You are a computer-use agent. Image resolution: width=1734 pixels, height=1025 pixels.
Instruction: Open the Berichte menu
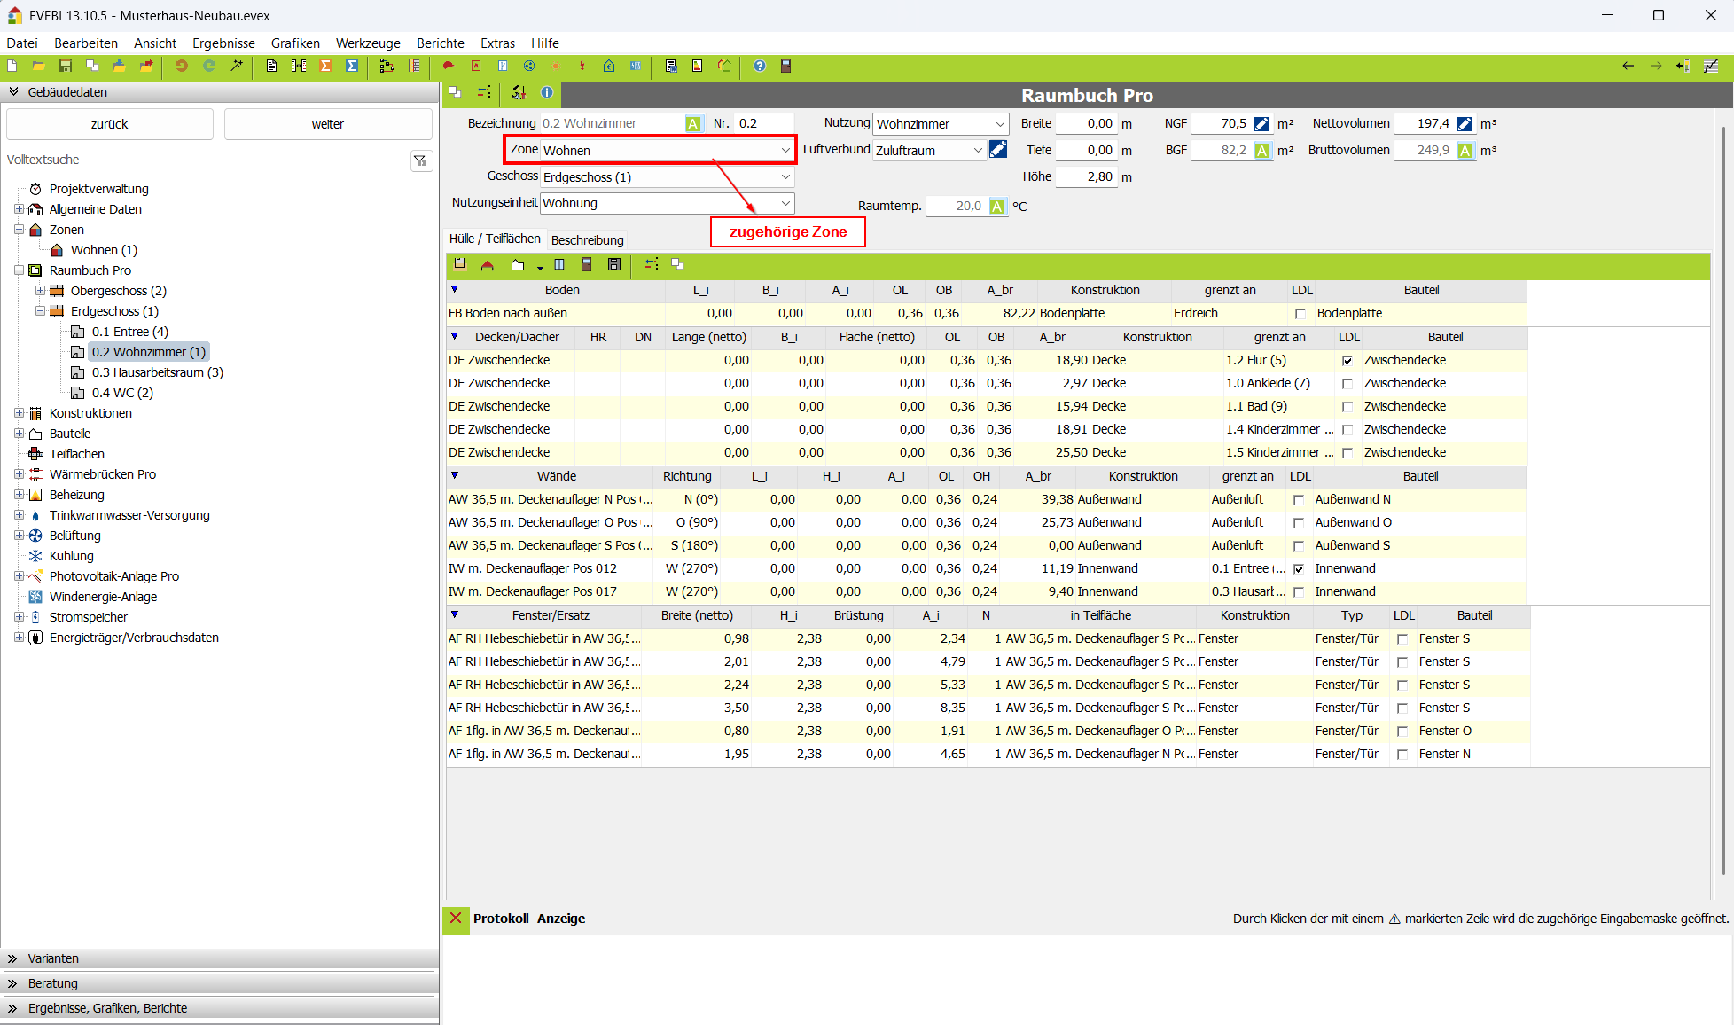pyautogui.click(x=440, y=43)
